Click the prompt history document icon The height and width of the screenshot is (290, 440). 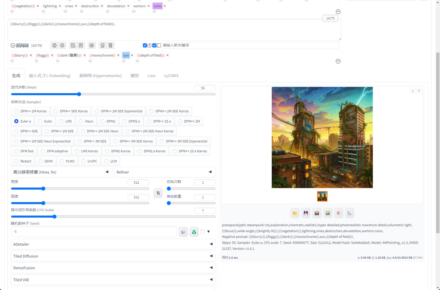[x=73, y=46]
